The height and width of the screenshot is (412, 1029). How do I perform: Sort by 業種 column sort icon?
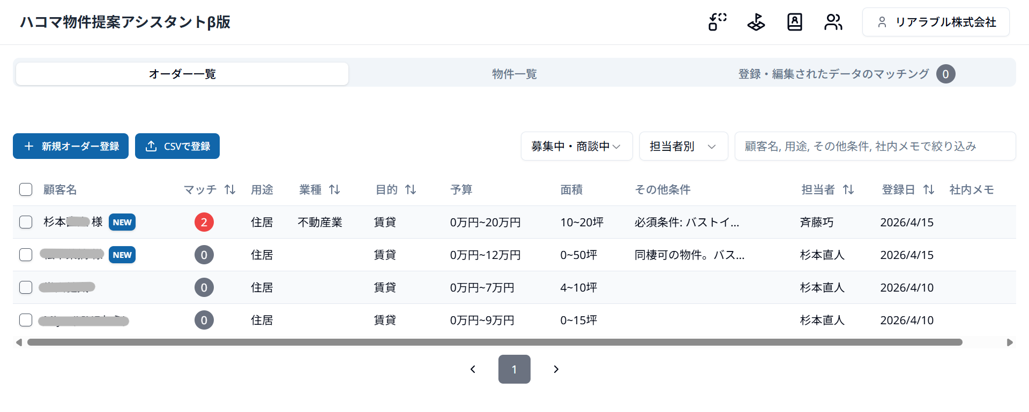point(334,189)
